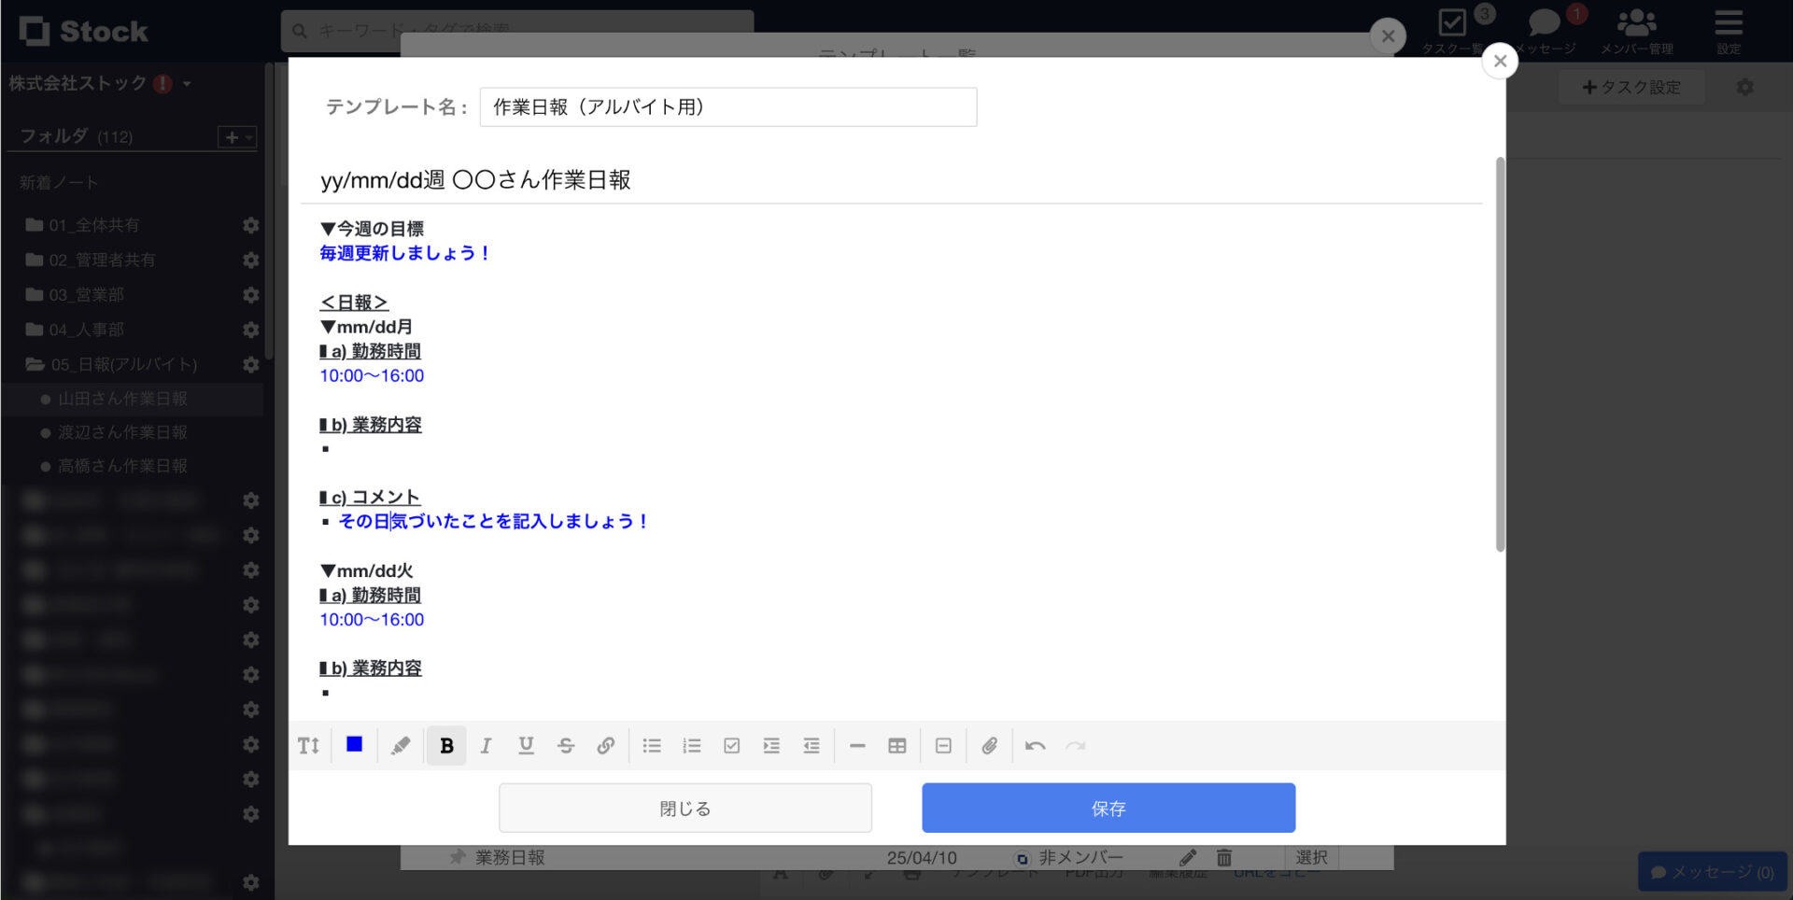Open member management icon
1793x900 pixels.
(x=1637, y=30)
